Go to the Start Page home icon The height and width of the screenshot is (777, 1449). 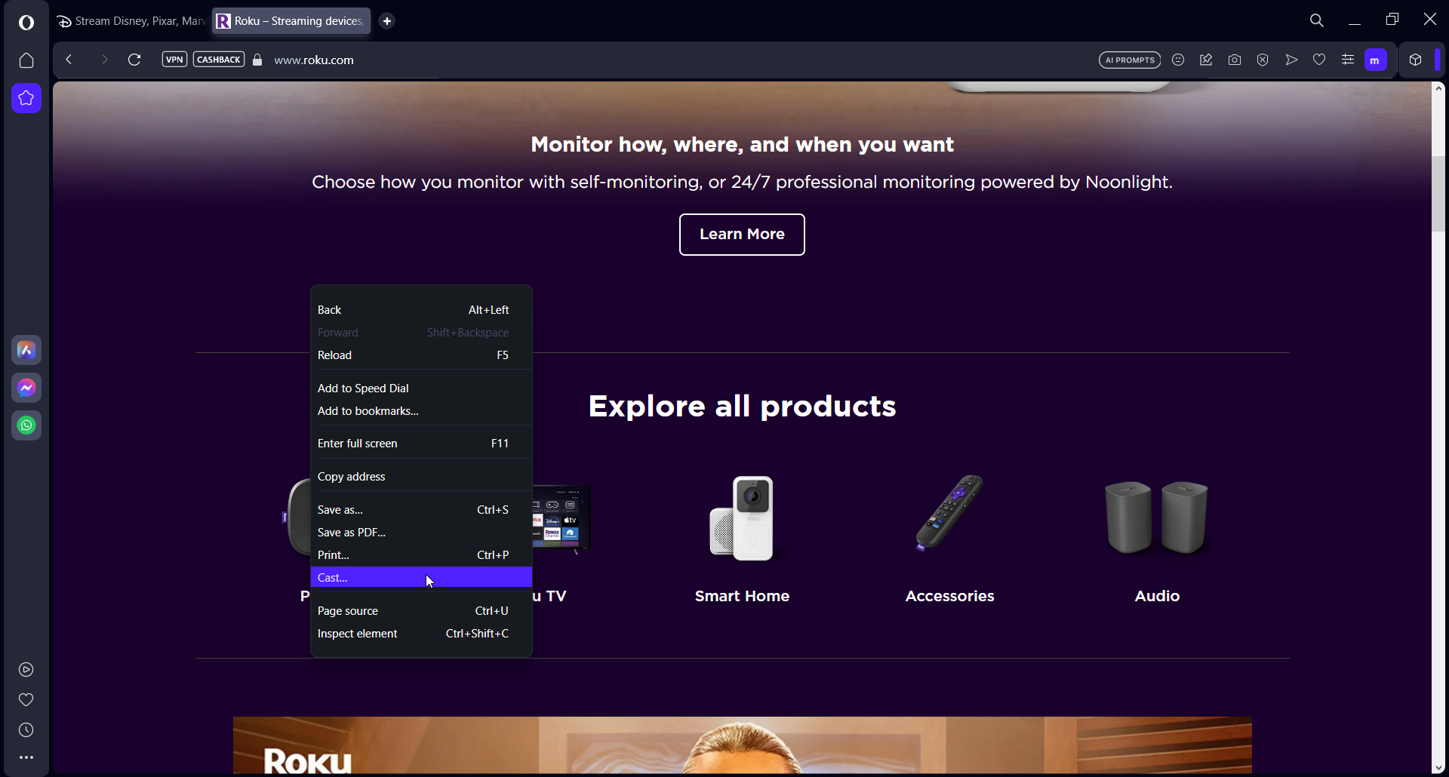pos(26,60)
